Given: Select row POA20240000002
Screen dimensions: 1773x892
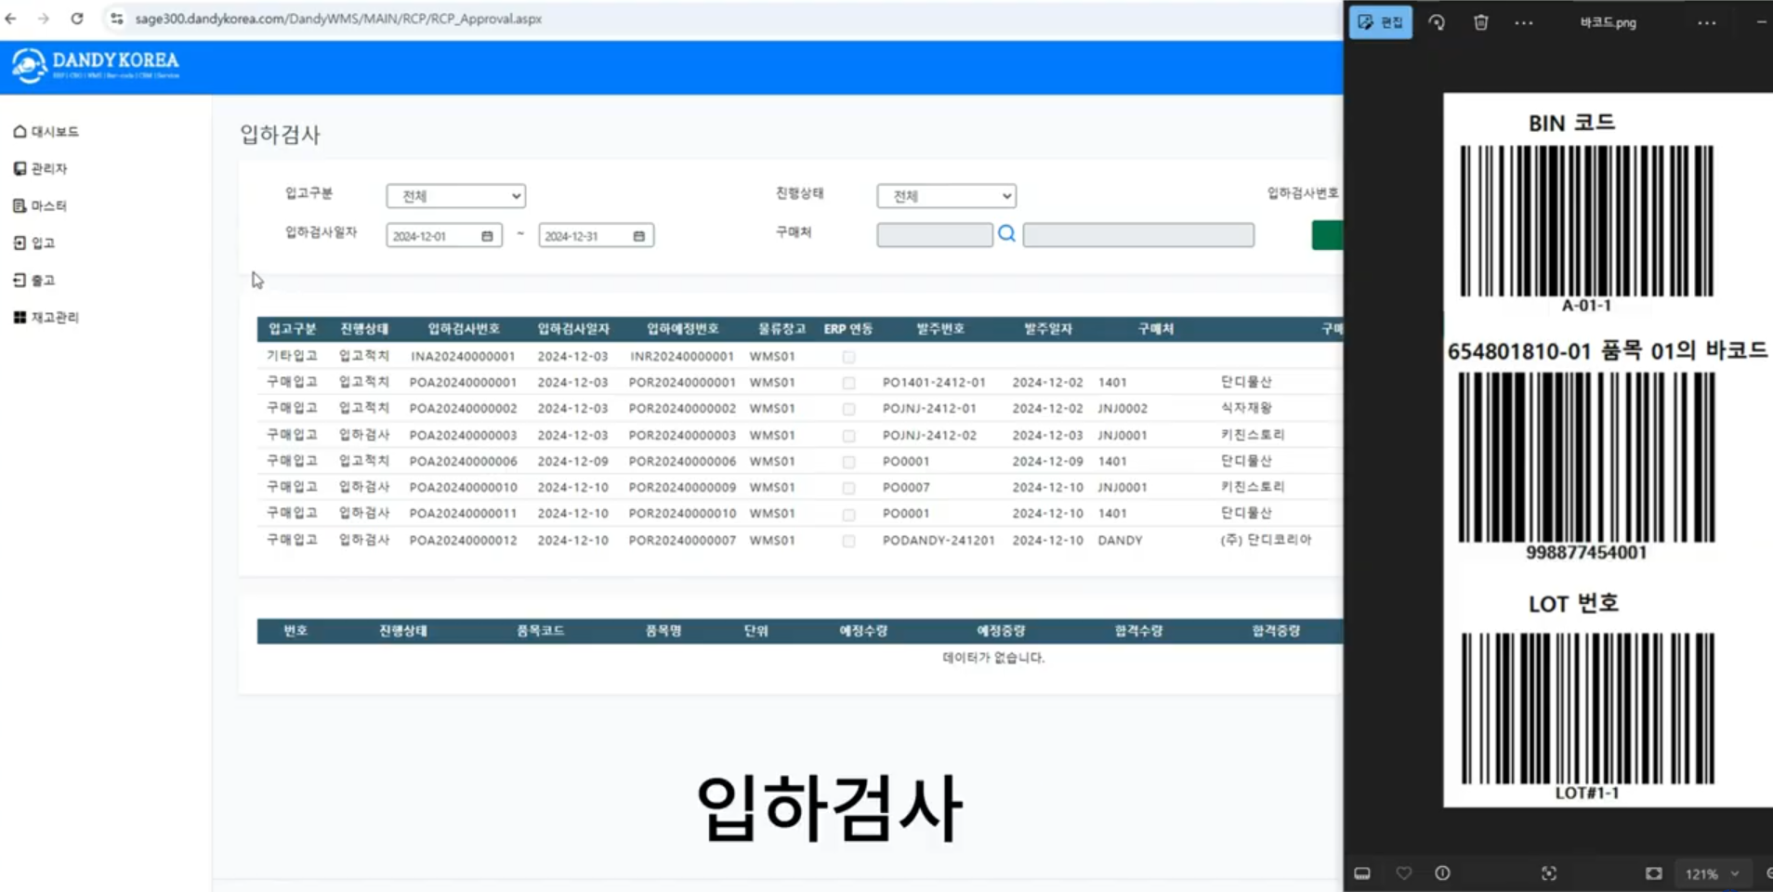Looking at the screenshot, I should pyautogui.click(x=800, y=408).
